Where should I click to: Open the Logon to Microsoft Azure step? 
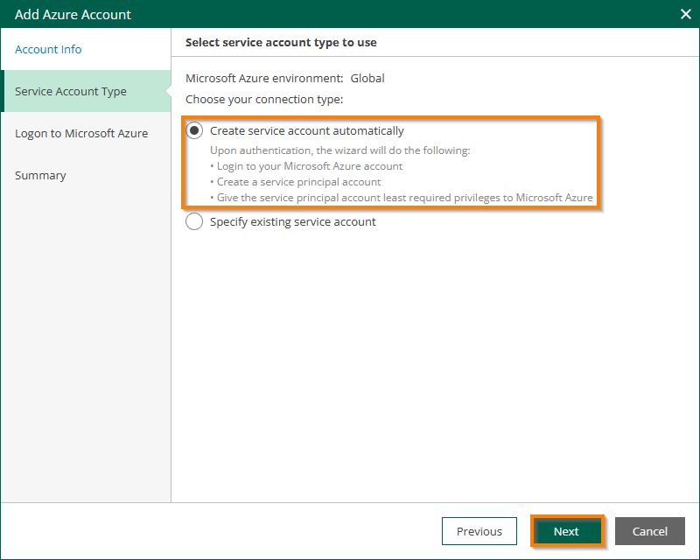(x=81, y=134)
